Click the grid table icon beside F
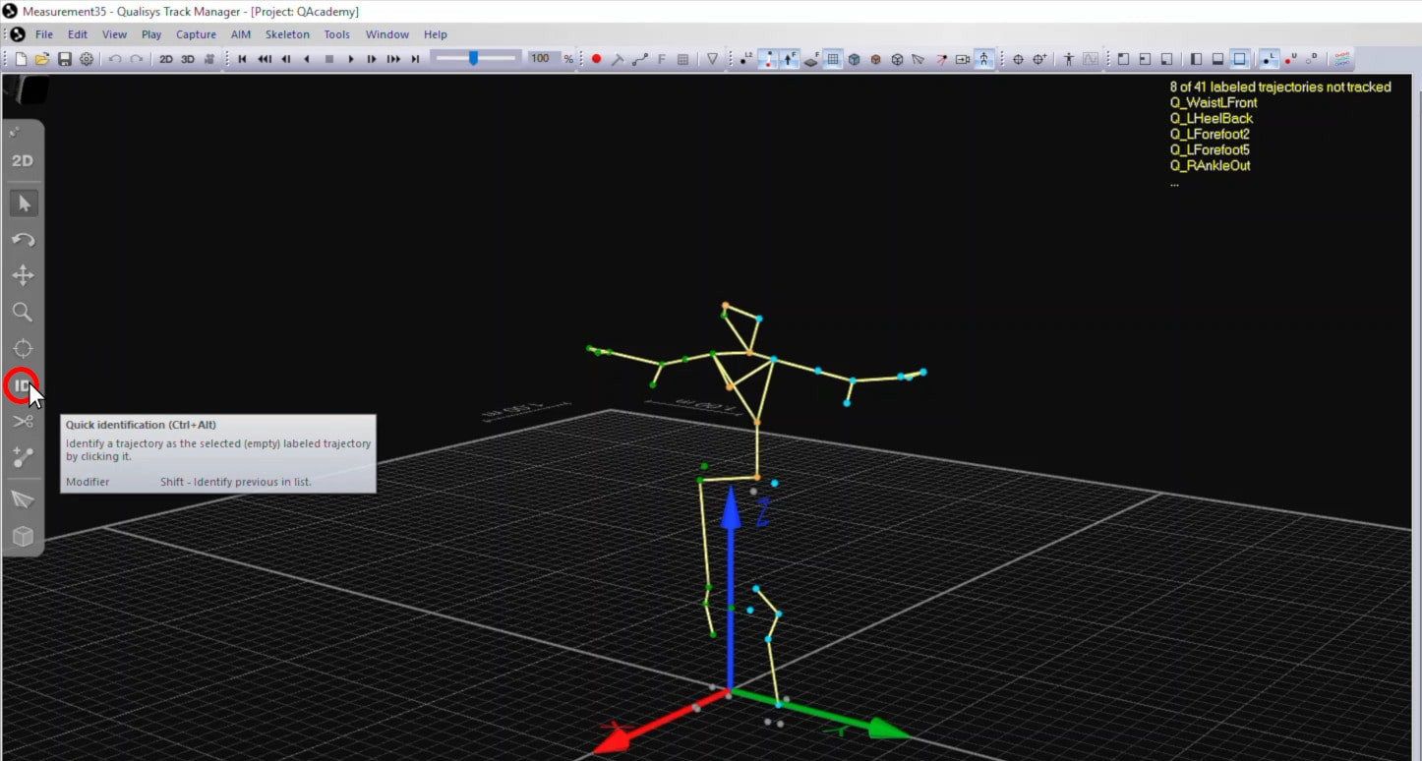Image resolution: width=1422 pixels, height=761 pixels. (x=682, y=59)
